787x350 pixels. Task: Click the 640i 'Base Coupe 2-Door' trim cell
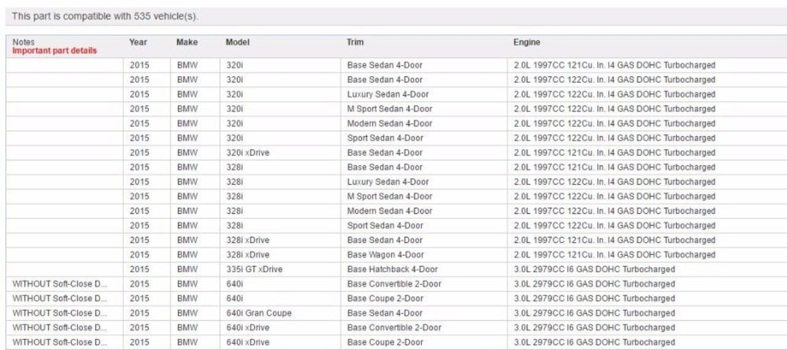pyautogui.click(x=385, y=298)
